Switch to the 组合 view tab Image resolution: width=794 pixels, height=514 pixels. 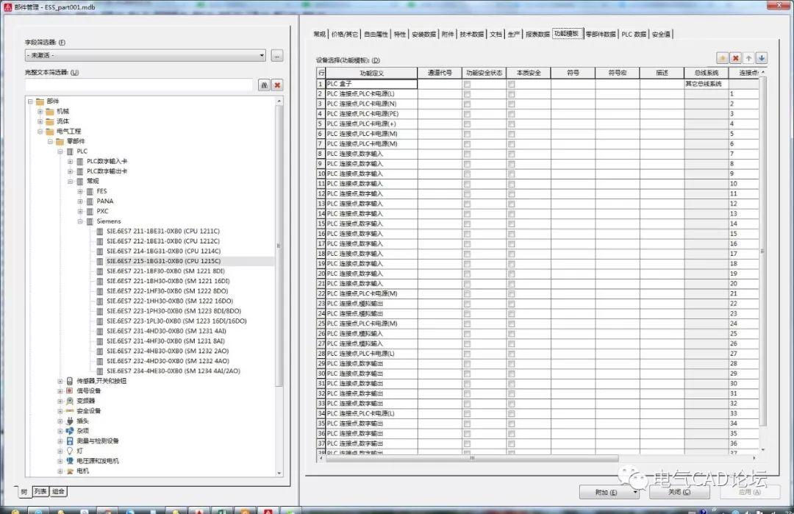pyautogui.click(x=59, y=491)
